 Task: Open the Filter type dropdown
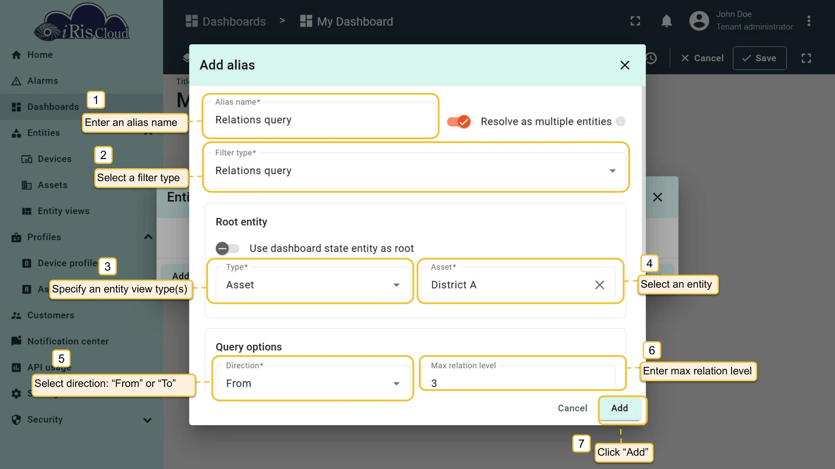tap(416, 170)
